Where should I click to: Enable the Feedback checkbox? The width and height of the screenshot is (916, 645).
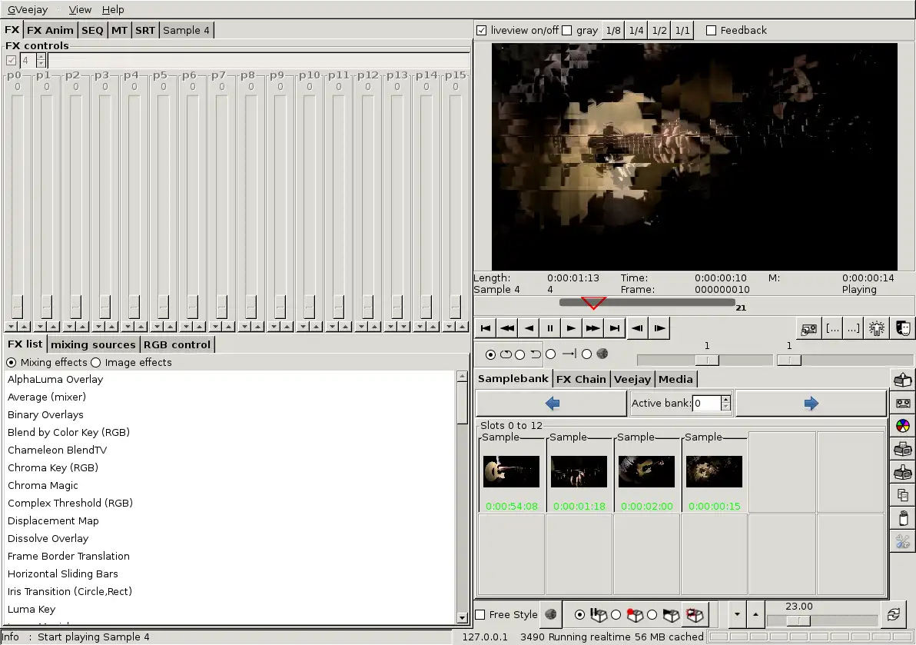pyautogui.click(x=711, y=31)
